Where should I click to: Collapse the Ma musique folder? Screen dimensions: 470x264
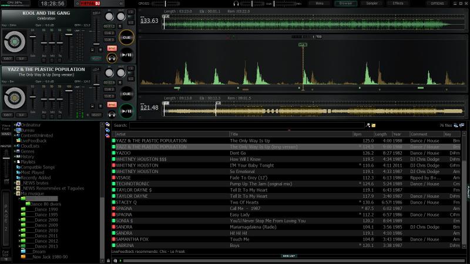15,194
